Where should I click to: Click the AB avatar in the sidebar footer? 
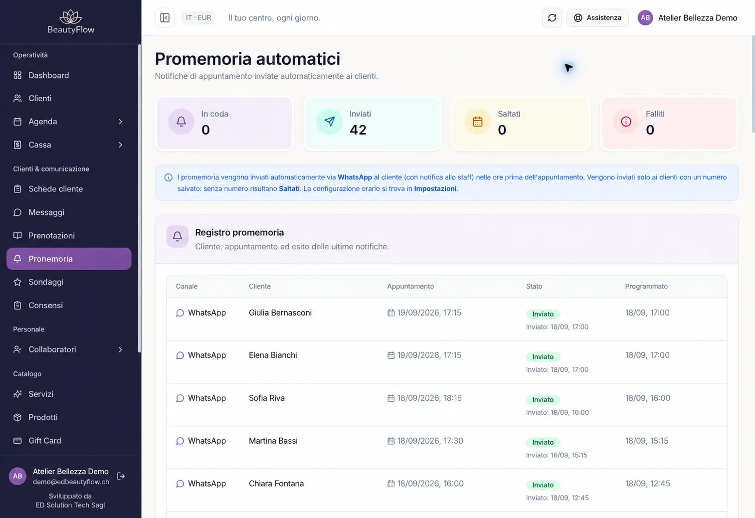(17, 476)
